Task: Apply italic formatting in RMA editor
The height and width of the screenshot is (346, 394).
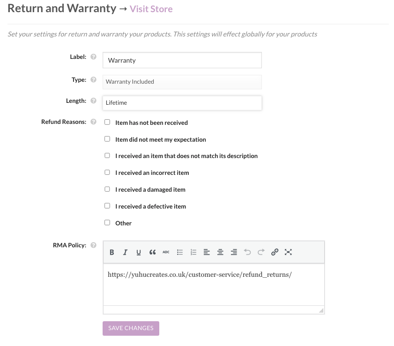Action: [x=125, y=252]
